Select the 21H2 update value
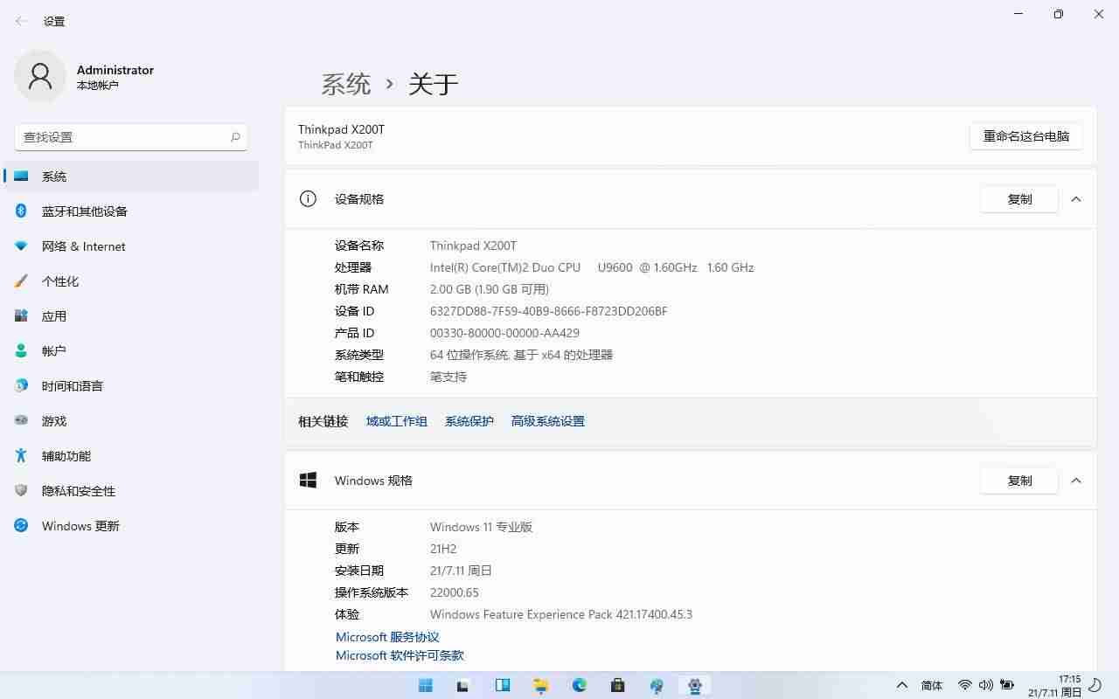The image size is (1119, 699). tap(443, 549)
